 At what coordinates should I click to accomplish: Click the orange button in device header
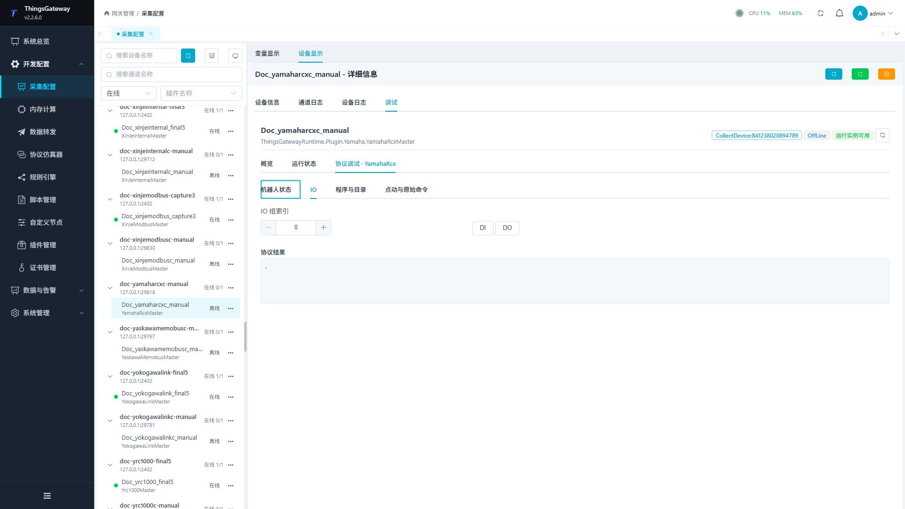[x=887, y=74]
